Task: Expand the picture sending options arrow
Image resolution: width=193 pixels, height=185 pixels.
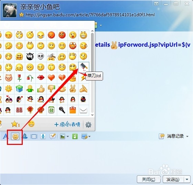Action: [x=68, y=137]
